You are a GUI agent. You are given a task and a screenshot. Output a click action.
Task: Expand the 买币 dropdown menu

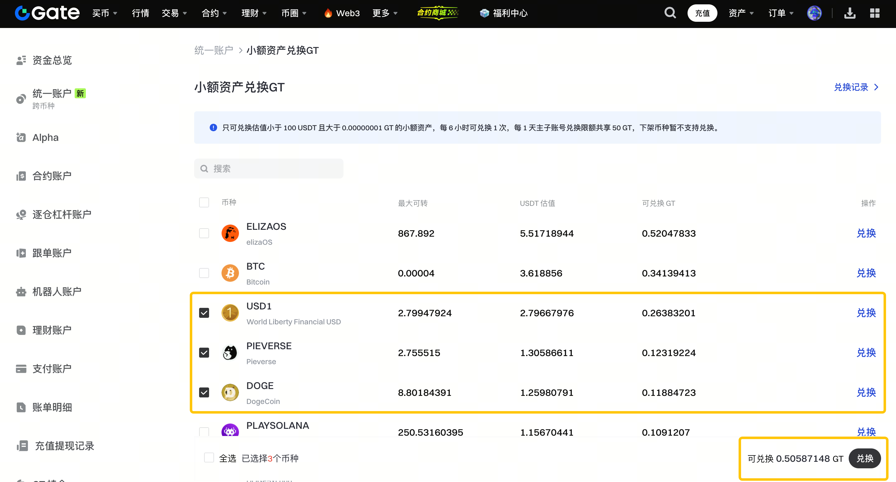pyautogui.click(x=104, y=13)
